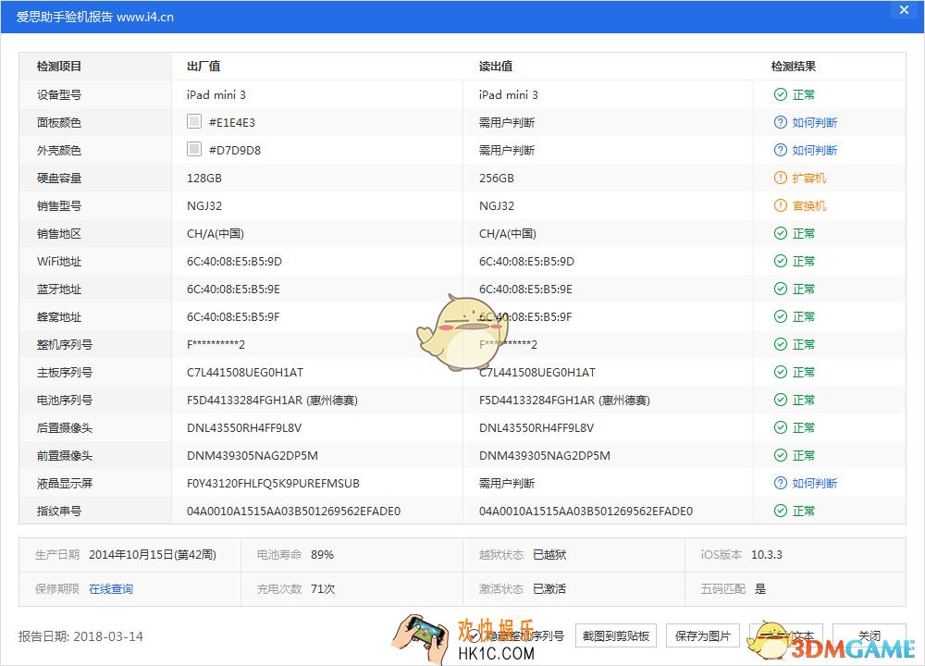The width and height of the screenshot is (925, 666).
Task: Click the 保存为图片 button
Action: [703, 635]
